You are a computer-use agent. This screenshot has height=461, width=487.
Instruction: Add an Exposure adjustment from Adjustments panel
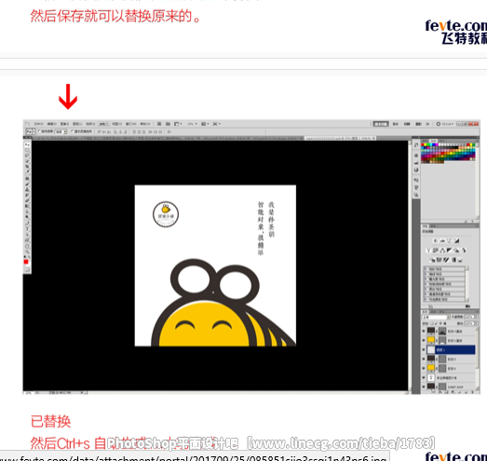pos(456,240)
